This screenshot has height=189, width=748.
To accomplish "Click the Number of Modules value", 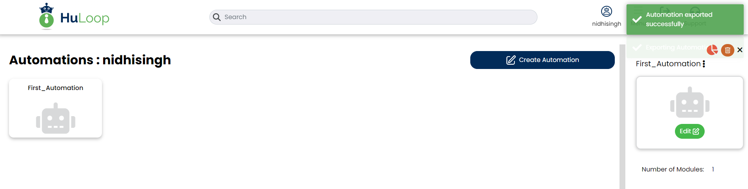I will pos(713,169).
